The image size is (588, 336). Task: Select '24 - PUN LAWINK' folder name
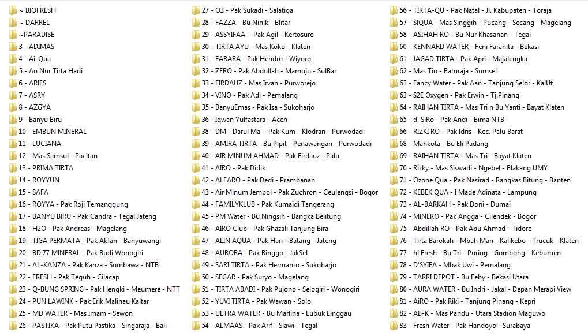(x=84, y=301)
